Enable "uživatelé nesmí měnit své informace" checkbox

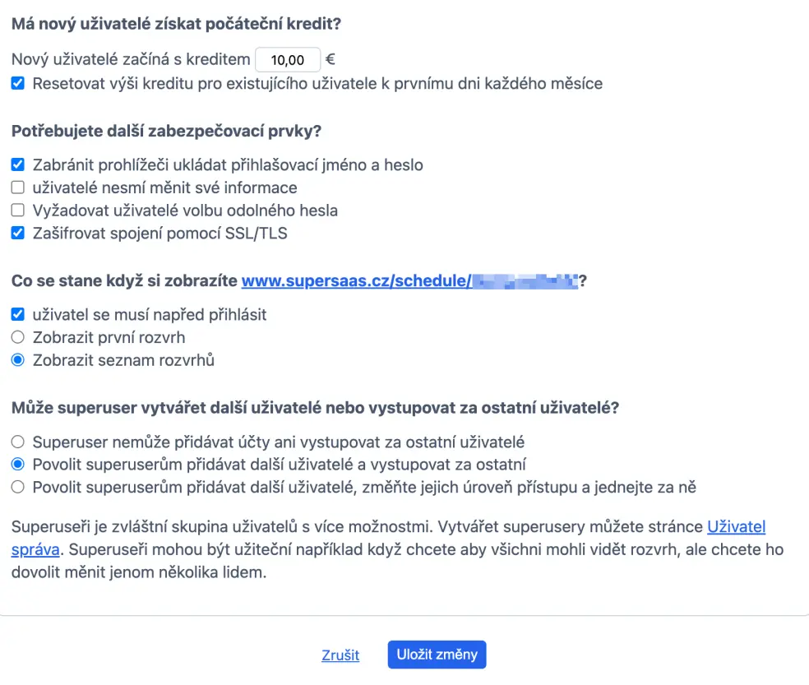click(x=17, y=187)
